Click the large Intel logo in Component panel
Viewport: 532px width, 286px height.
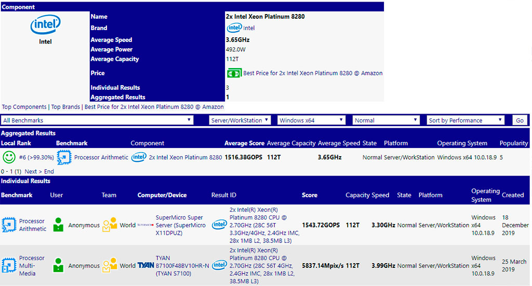coord(46,24)
